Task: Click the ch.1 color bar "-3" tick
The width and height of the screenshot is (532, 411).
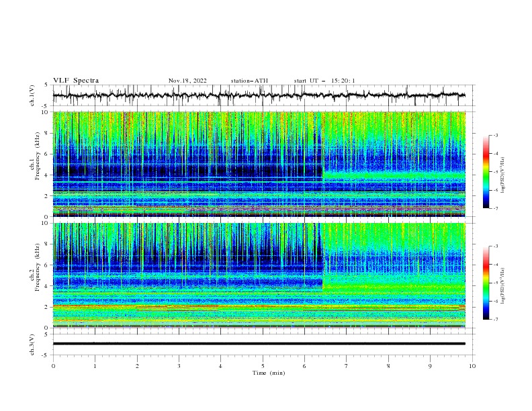Action: 496,135
